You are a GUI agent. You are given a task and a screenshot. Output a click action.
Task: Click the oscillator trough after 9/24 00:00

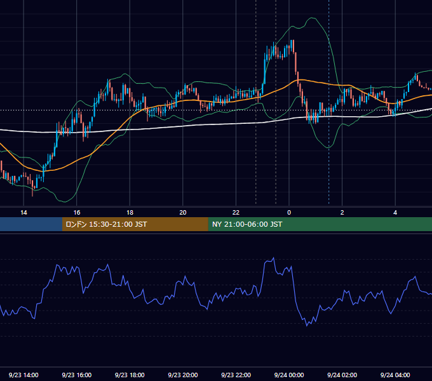point(307,326)
